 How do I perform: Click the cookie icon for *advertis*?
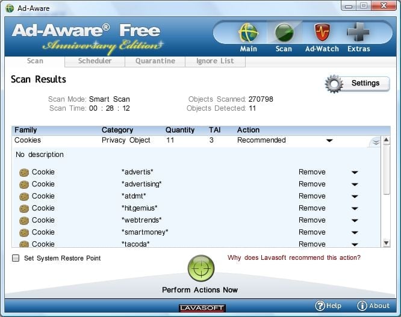tap(24, 173)
